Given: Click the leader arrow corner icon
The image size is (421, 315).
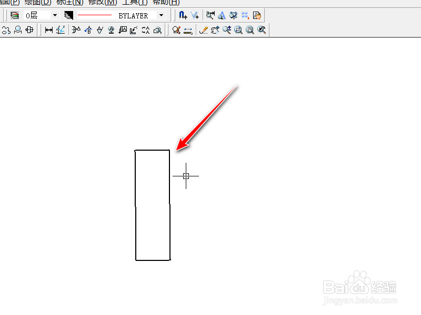Looking at the screenshot, I should coord(134,30).
